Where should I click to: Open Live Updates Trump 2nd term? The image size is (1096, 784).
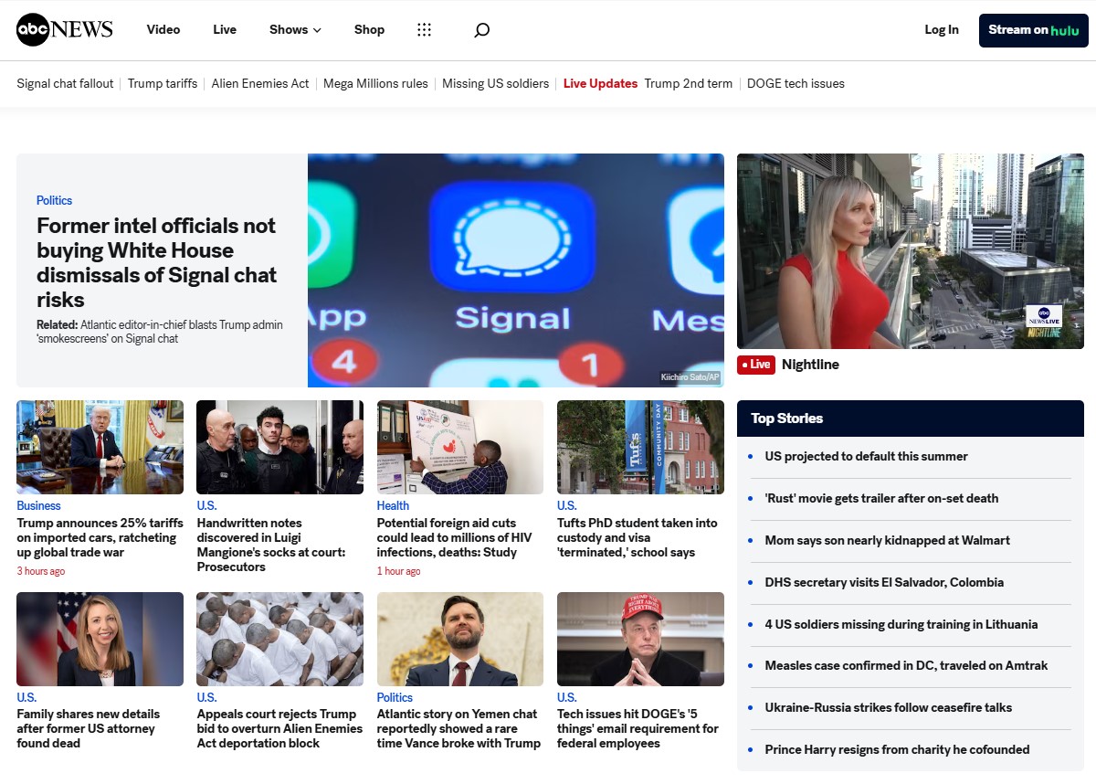(648, 83)
